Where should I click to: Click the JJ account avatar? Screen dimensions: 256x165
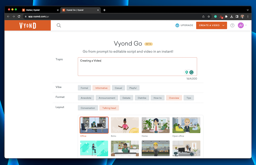point(241,25)
